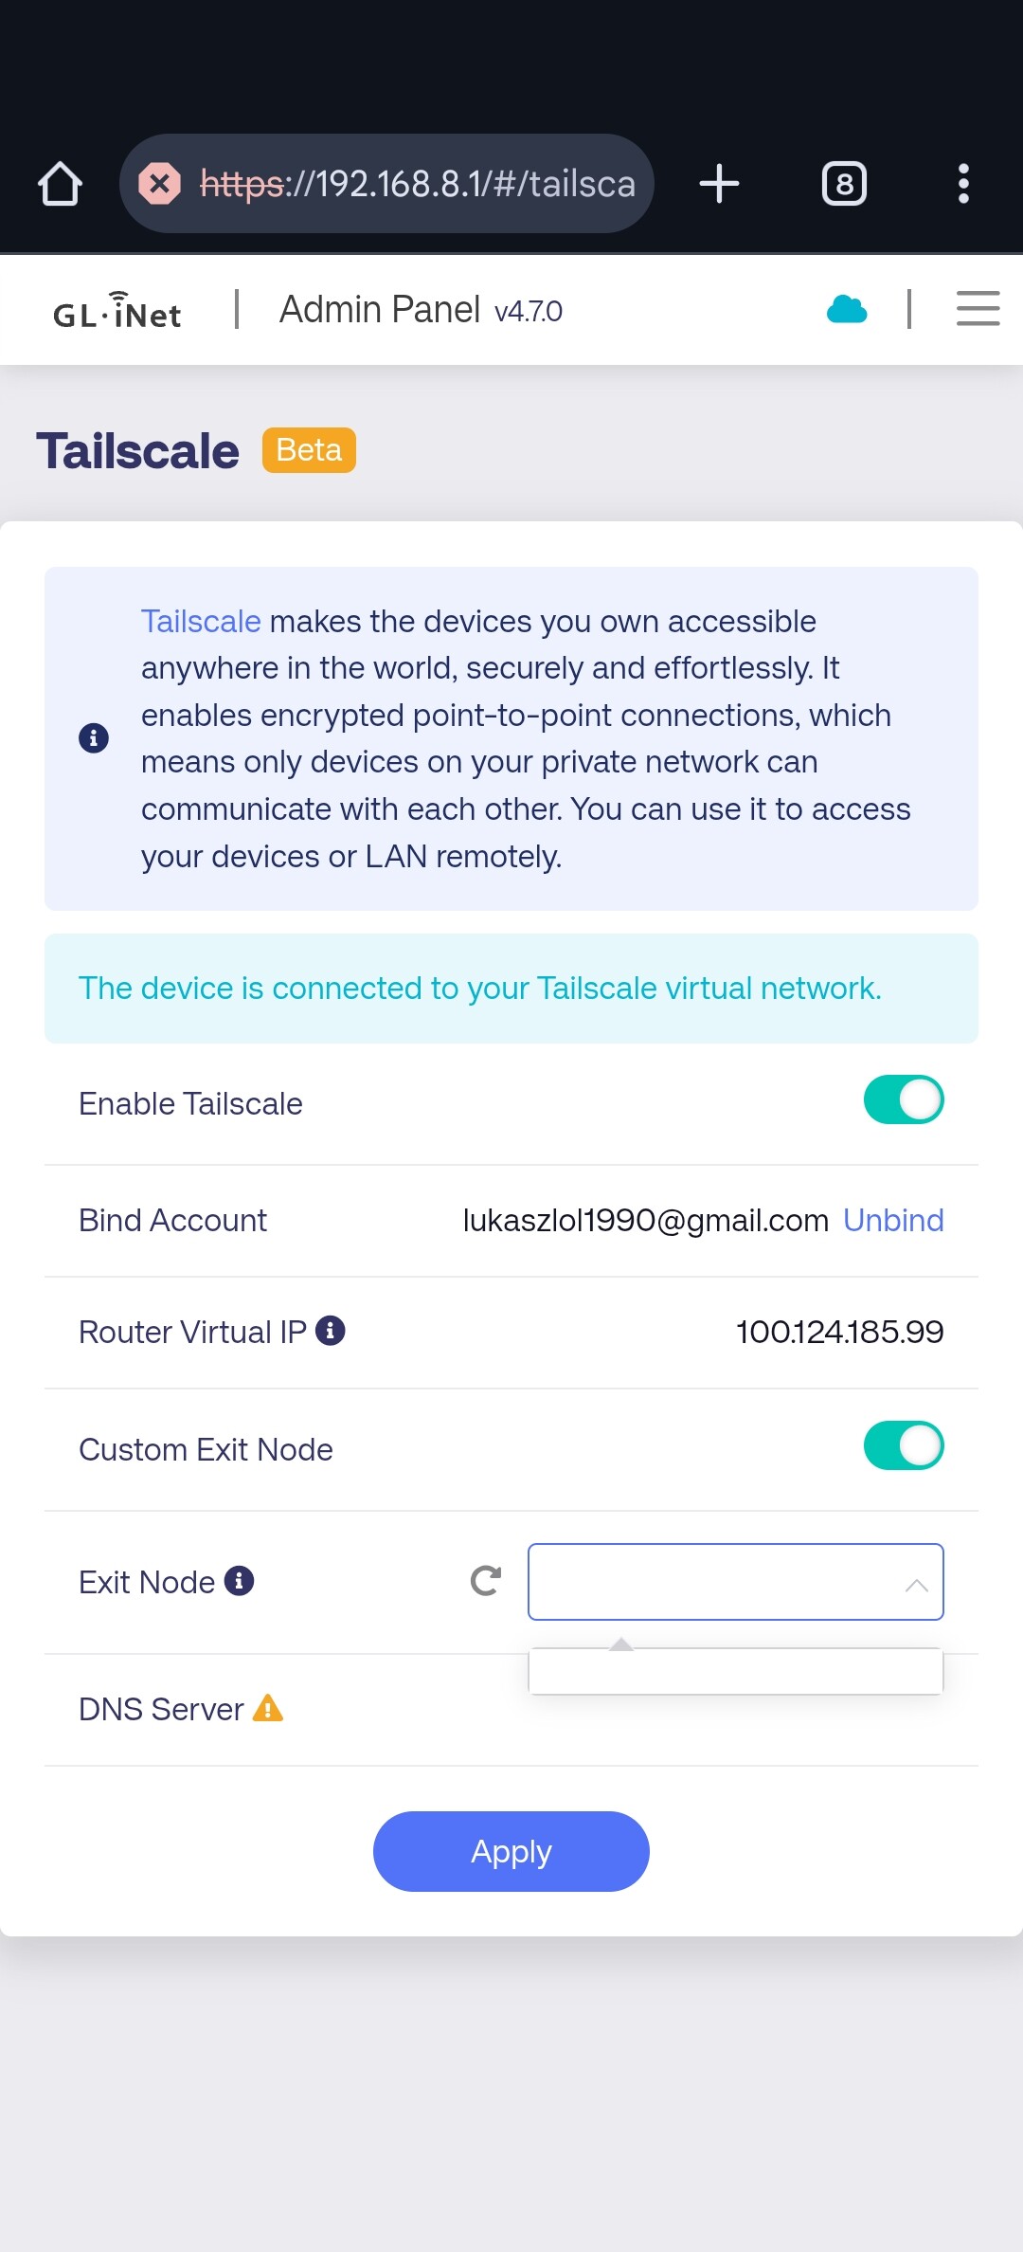This screenshot has width=1023, height=2252.
Task: Open the admin panel hamburger menu
Action: point(978,310)
